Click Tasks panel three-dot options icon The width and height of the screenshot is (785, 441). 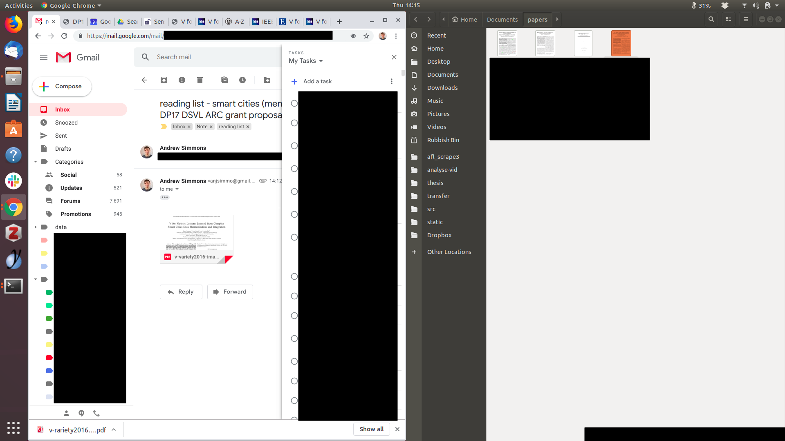click(391, 81)
